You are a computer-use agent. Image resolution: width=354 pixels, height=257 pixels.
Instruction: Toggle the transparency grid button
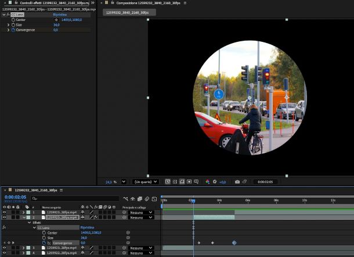175,181
